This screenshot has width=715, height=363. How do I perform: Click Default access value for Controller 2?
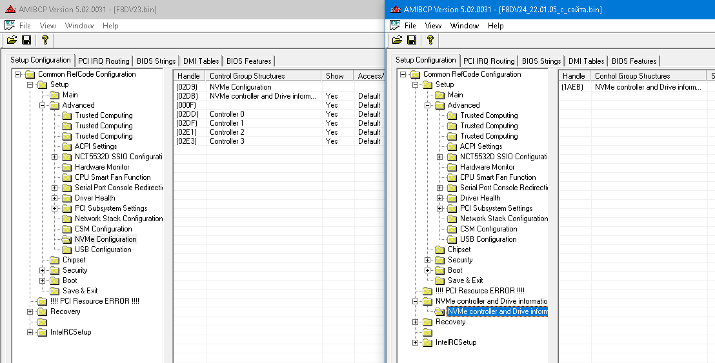coord(369,132)
